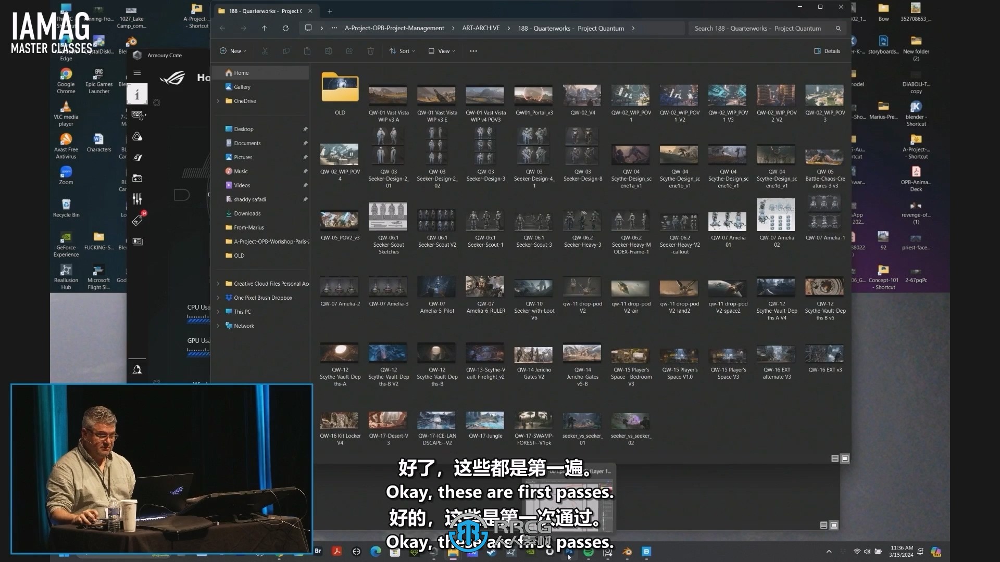The image size is (1000, 562).
Task: Click the Cut scissors icon
Action: click(x=265, y=51)
